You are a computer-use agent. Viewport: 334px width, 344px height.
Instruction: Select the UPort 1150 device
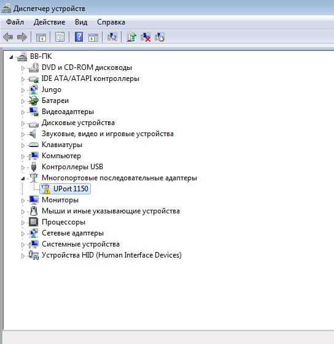tap(65, 189)
